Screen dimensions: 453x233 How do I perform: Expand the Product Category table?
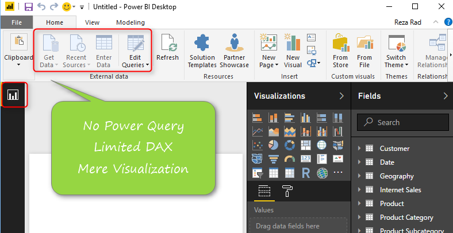pos(359,217)
